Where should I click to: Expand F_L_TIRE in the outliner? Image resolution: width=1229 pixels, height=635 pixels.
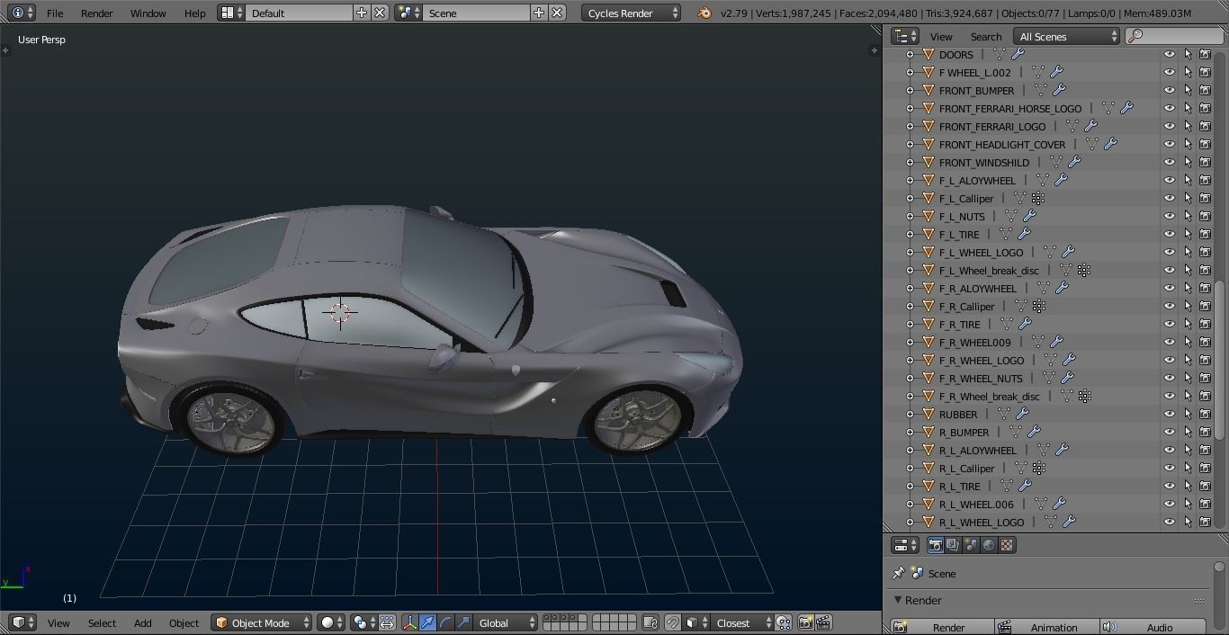[910, 234]
